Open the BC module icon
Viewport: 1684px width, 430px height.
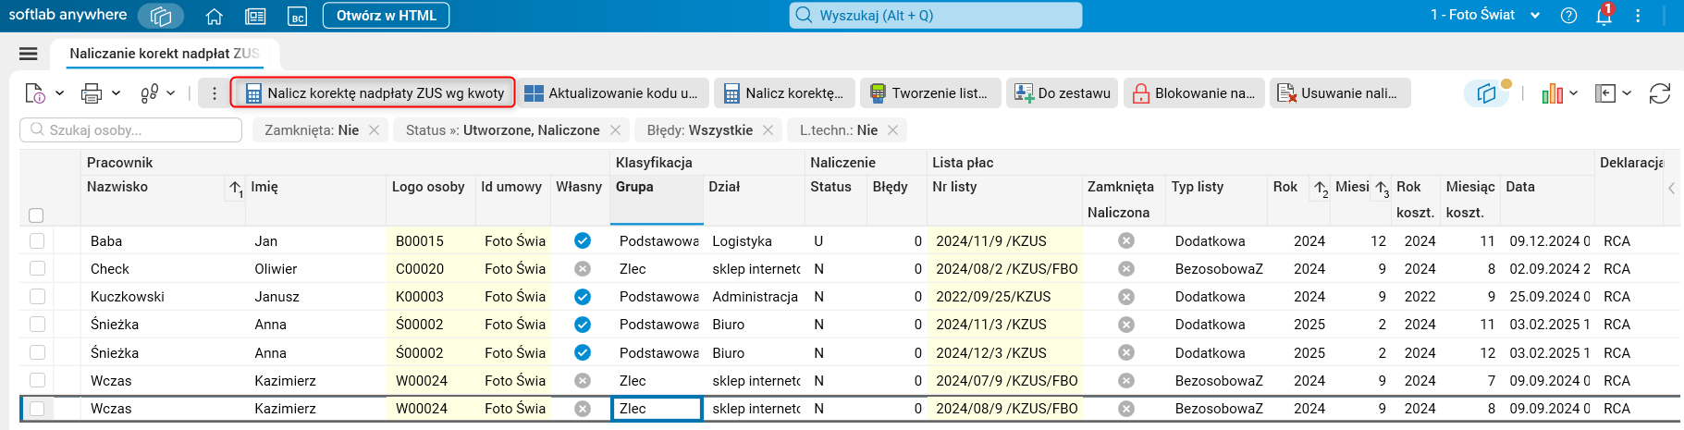click(297, 16)
